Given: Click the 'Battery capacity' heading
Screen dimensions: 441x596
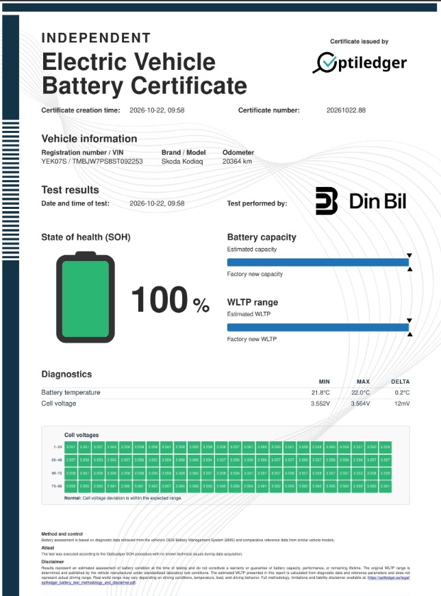Looking at the screenshot, I should click(x=262, y=237).
